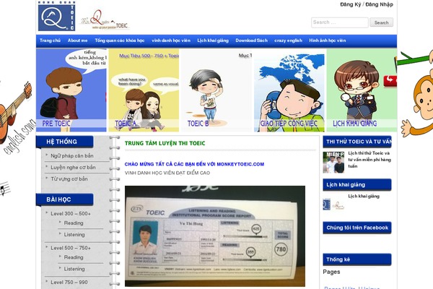Screen dimensions: 433x289
Task: Open Reading under Level 500 – 750+
Action: click(74, 257)
